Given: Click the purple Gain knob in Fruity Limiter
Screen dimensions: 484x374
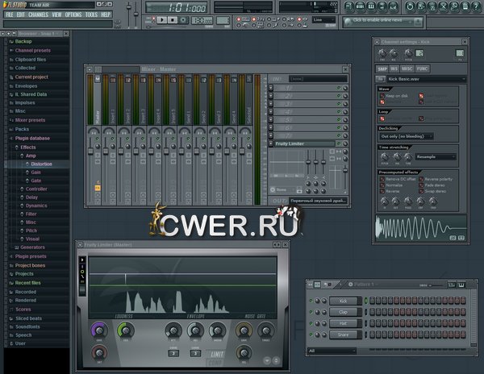Looking at the screenshot, I should point(99,330).
